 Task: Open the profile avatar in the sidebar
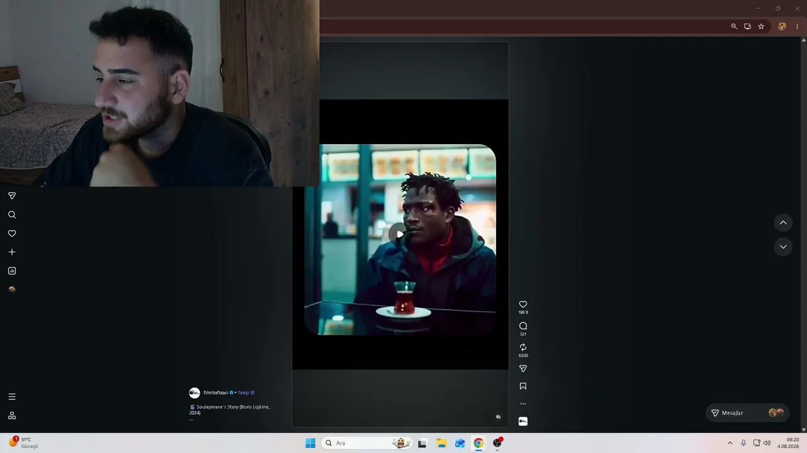pos(12,289)
